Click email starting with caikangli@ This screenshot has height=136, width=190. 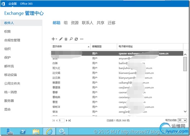[134, 83]
